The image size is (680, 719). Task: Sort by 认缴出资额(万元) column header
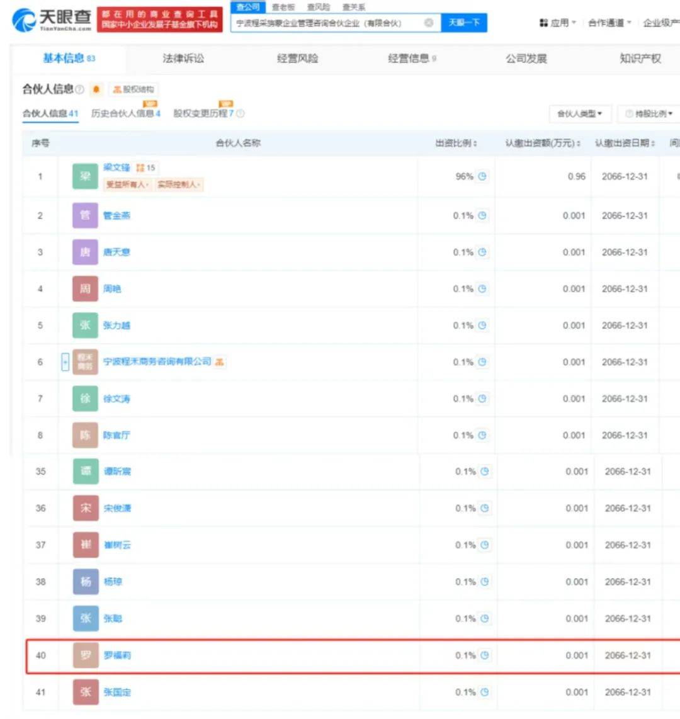[x=543, y=144]
